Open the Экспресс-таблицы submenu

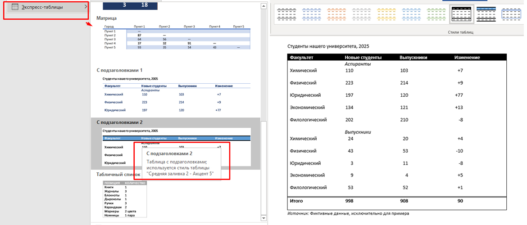coord(43,7)
